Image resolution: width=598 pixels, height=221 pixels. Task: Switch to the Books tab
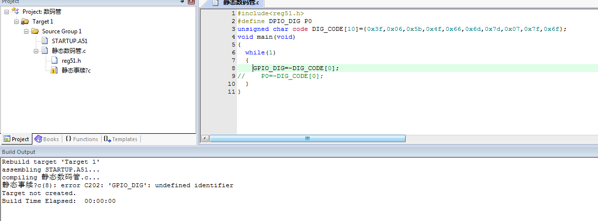click(47, 139)
